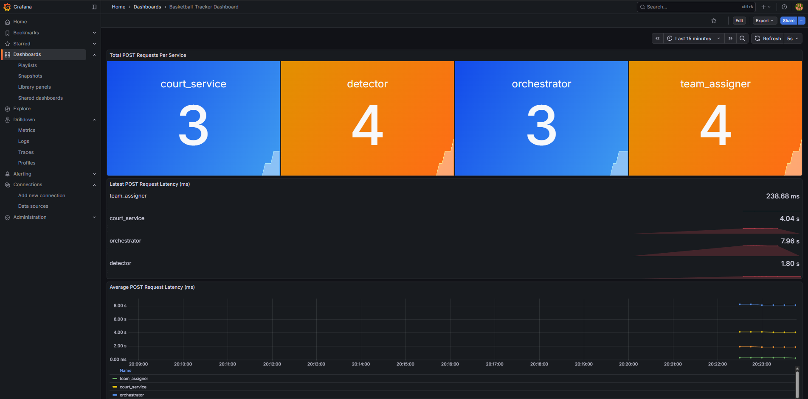Toggle the sidebar dock menu icon
The image size is (808, 399).
pyautogui.click(x=94, y=7)
